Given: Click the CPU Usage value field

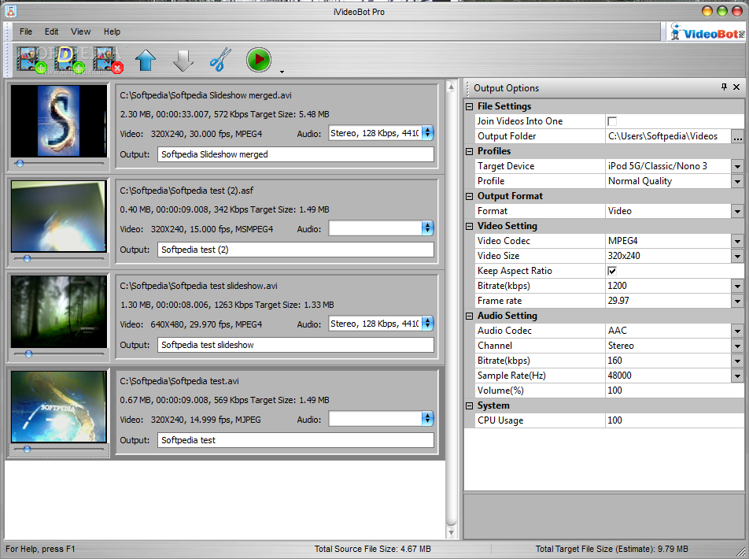Looking at the screenshot, I should coord(674,420).
